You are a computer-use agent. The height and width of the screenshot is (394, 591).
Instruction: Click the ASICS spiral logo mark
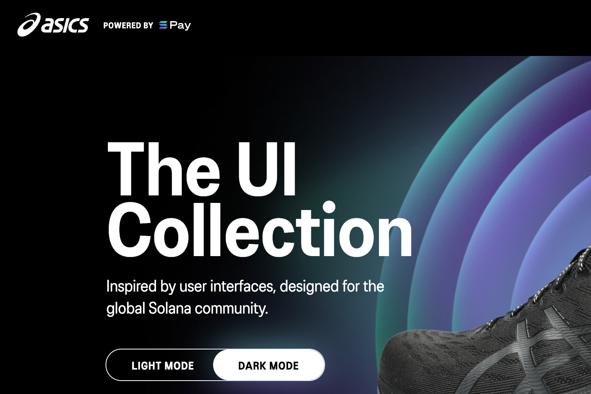[29, 24]
